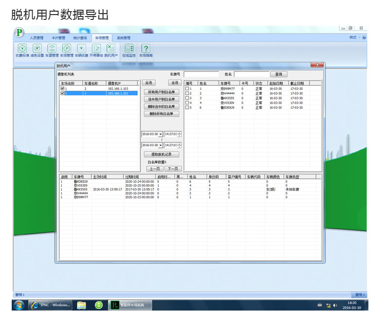Click the 查询 search button
This screenshot has width=385, height=329.
tap(278, 74)
